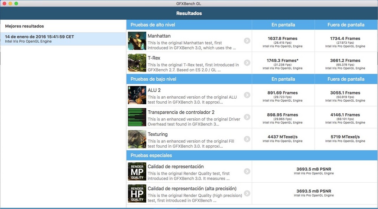This screenshot has height=209, width=378.
Task: Click the alta precisión 3693.5 mB PSNR result
Action: (x=314, y=191)
